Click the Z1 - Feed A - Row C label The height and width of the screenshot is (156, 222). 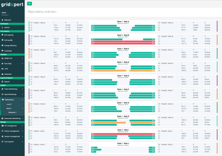pos(38,50)
